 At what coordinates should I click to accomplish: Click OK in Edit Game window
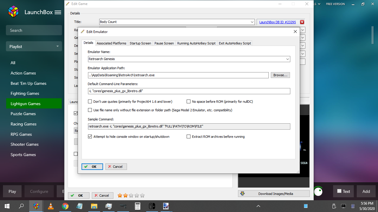79,196
